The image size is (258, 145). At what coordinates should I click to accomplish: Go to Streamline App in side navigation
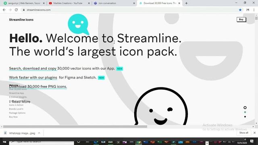[x=17, y=93]
